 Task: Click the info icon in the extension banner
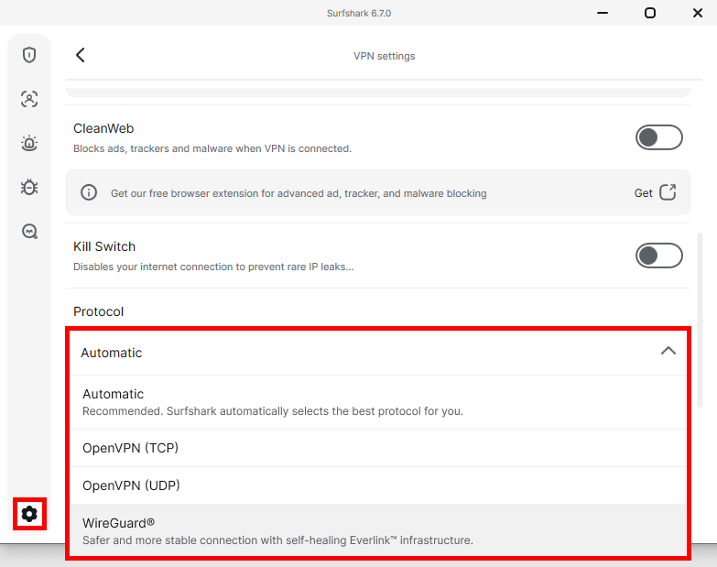point(89,192)
